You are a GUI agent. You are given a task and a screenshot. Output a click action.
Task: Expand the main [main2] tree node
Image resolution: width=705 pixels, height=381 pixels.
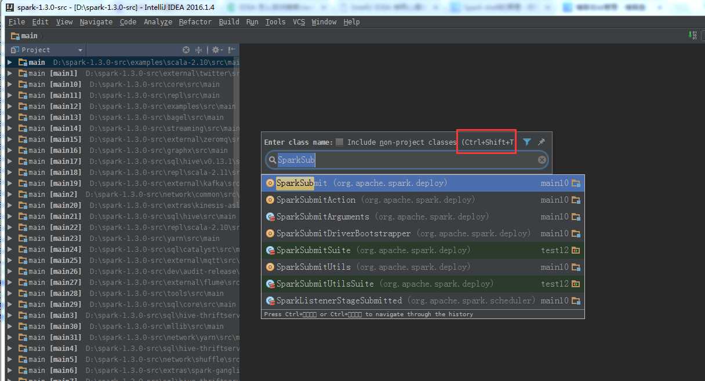(x=10, y=194)
